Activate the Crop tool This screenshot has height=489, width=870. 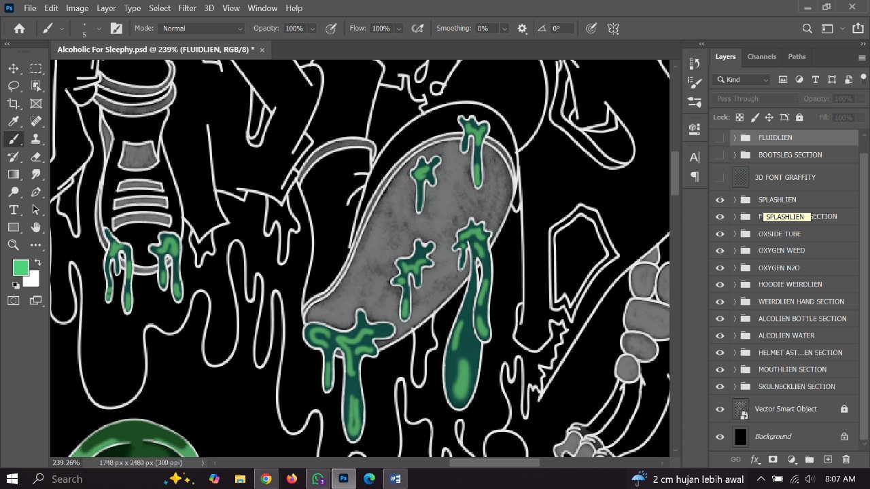(x=14, y=103)
